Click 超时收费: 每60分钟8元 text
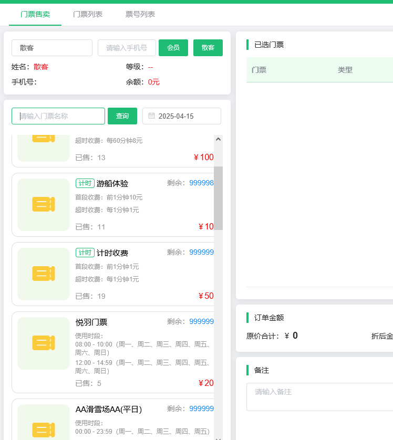This screenshot has height=440, width=393. [x=109, y=141]
